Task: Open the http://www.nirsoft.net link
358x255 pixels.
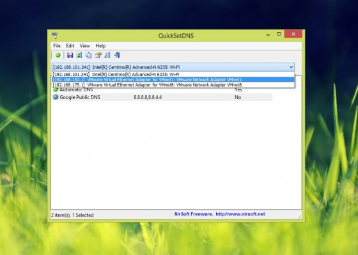Action: point(240,214)
